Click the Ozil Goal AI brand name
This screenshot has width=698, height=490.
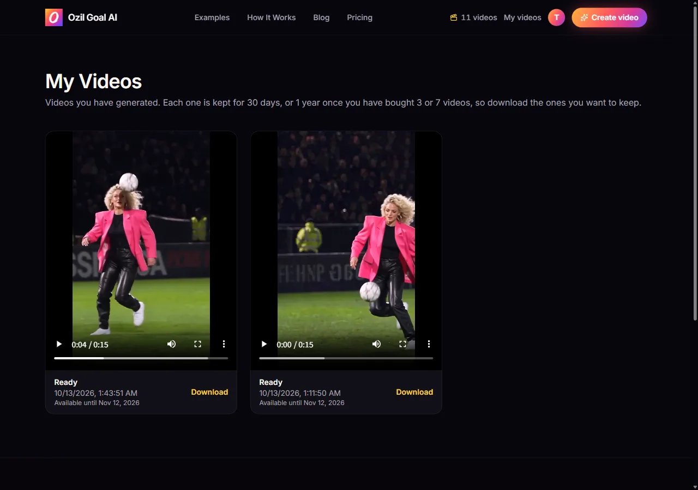pyautogui.click(x=93, y=17)
